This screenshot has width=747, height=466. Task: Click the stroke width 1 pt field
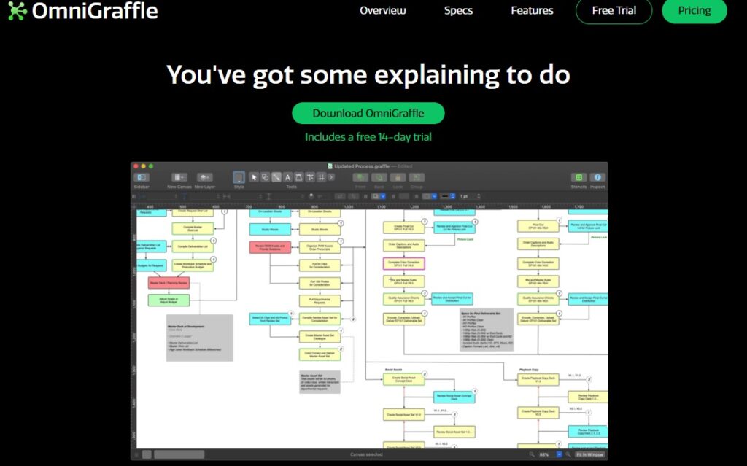point(465,196)
